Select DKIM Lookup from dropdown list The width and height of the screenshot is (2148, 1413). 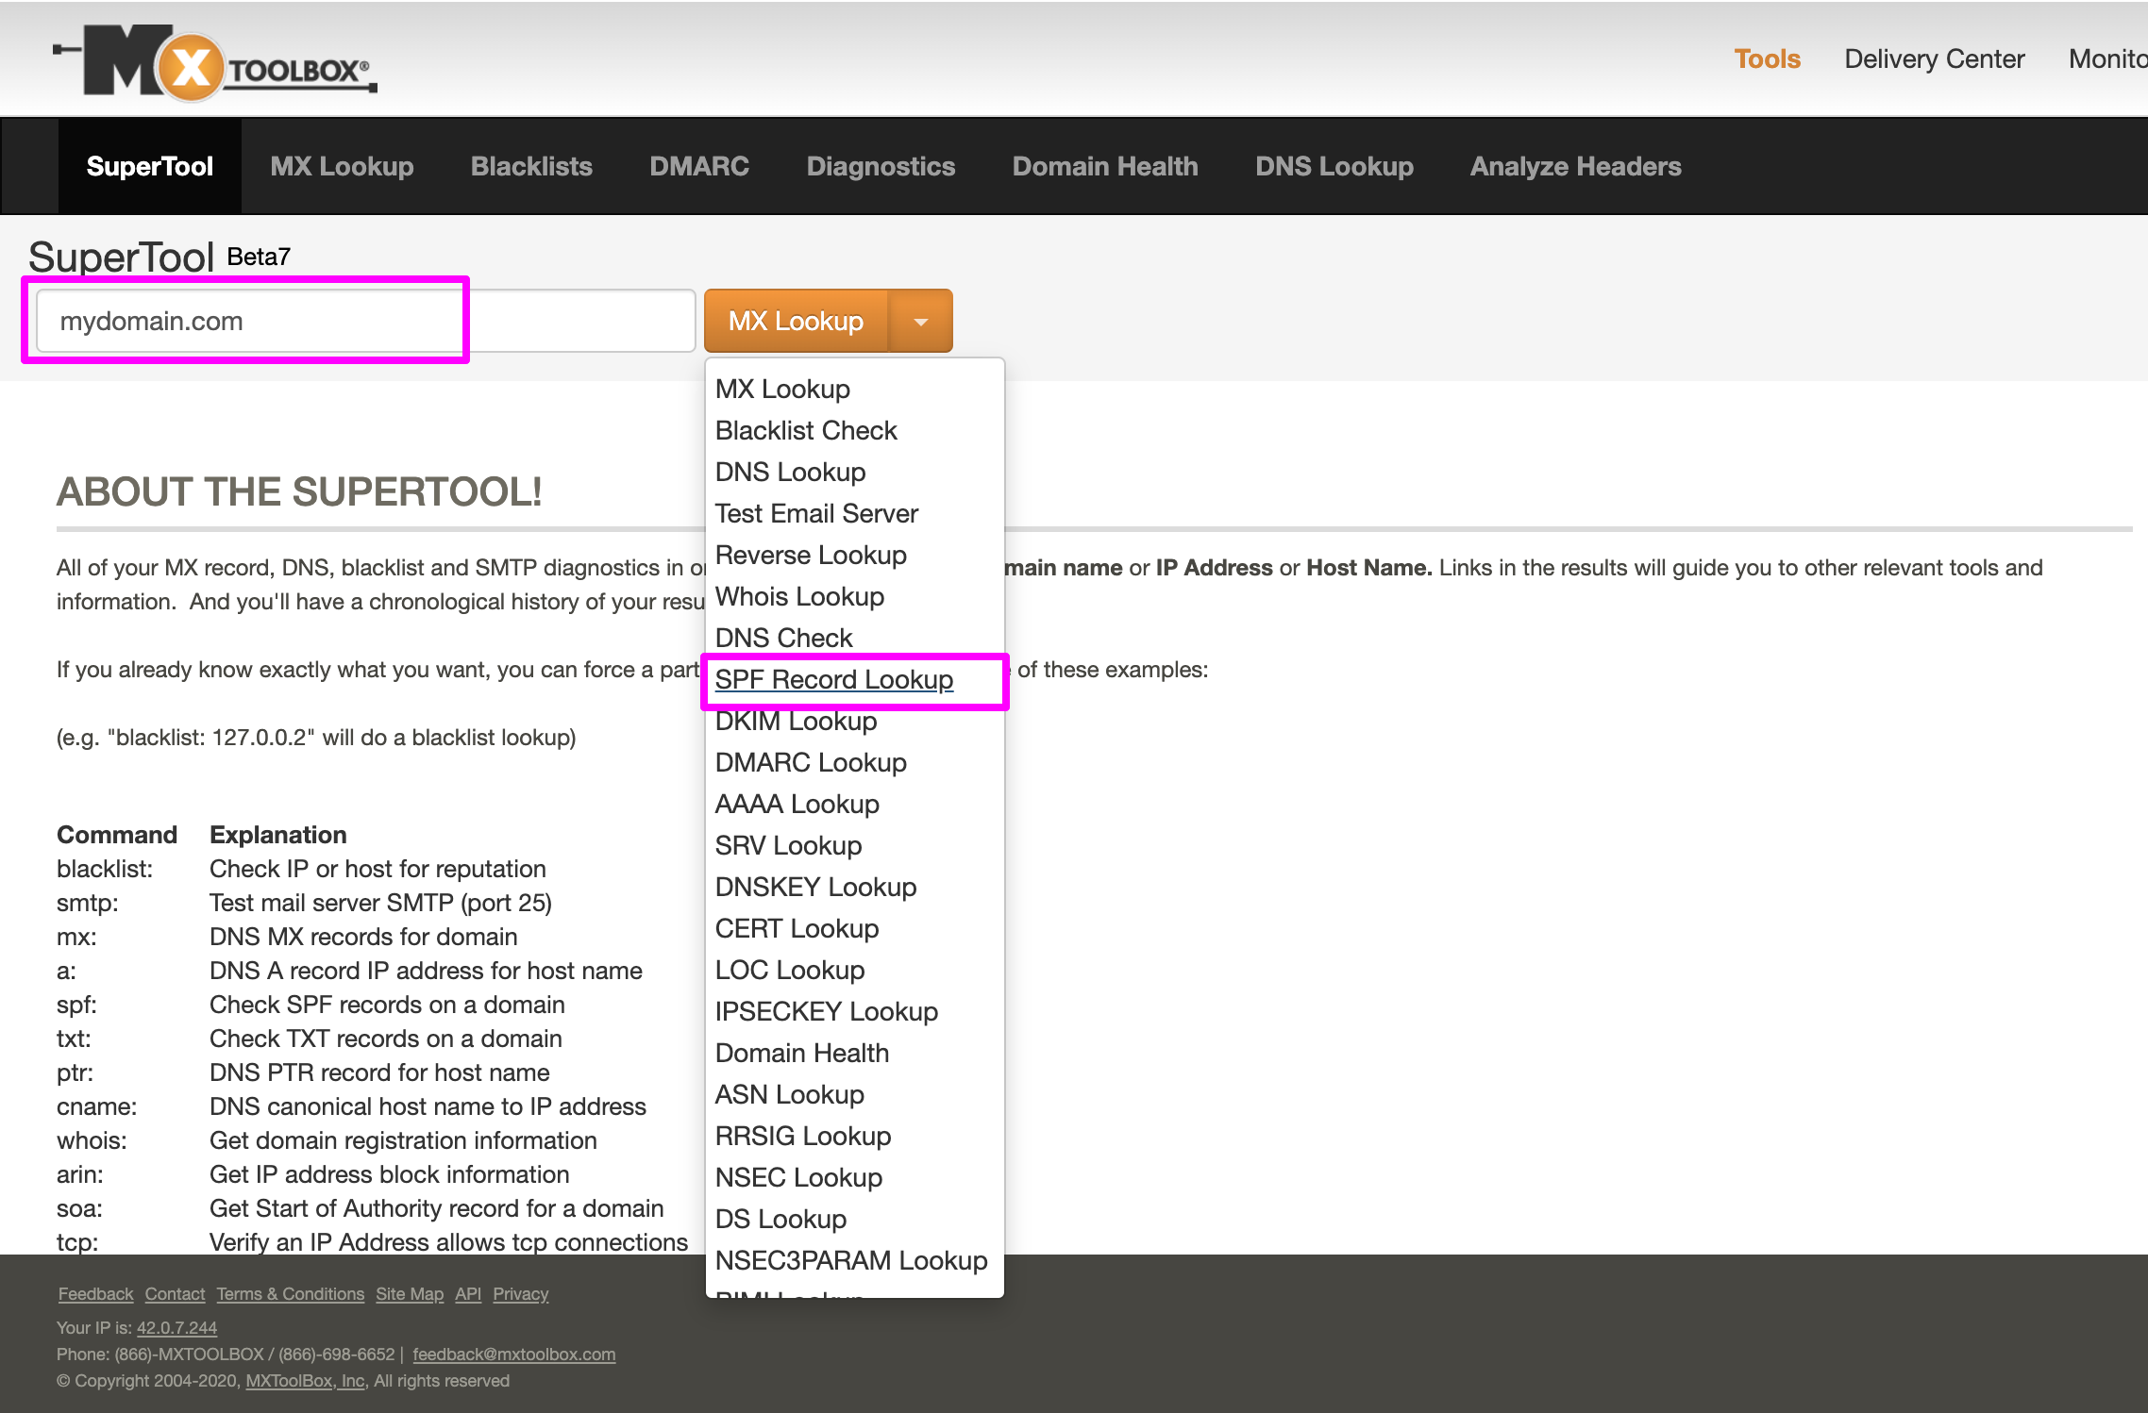point(795,721)
